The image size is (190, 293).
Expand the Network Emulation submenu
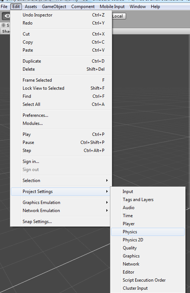click(61, 211)
